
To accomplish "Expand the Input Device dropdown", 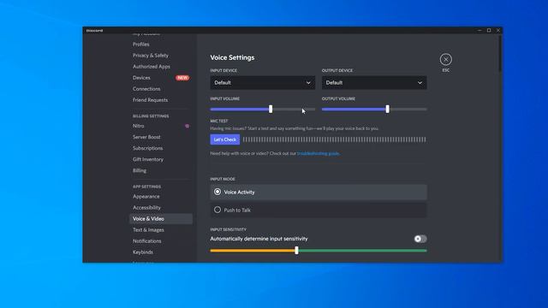I will pyautogui.click(x=263, y=83).
